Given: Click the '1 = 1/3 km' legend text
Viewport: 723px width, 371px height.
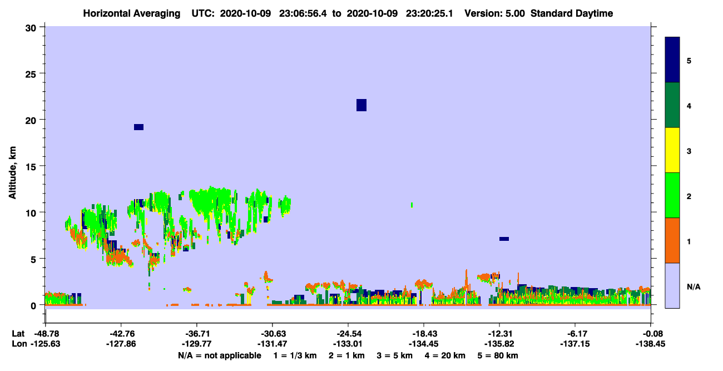Looking at the screenshot, I should point(294,355).
